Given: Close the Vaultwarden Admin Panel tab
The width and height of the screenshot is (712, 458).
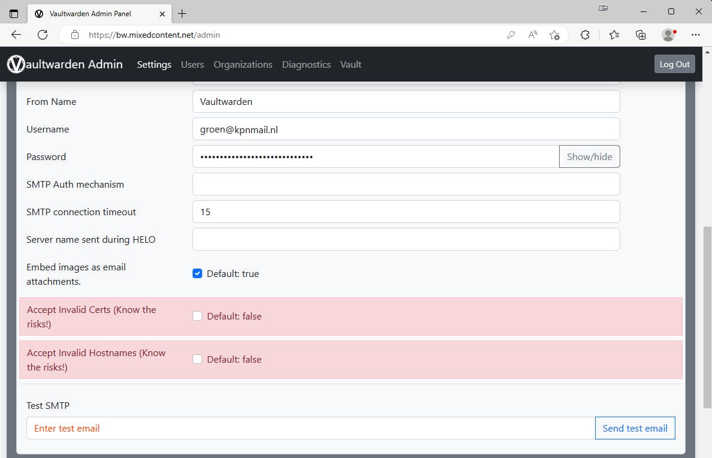Looking at the screenshot, I should click(162, 14).
